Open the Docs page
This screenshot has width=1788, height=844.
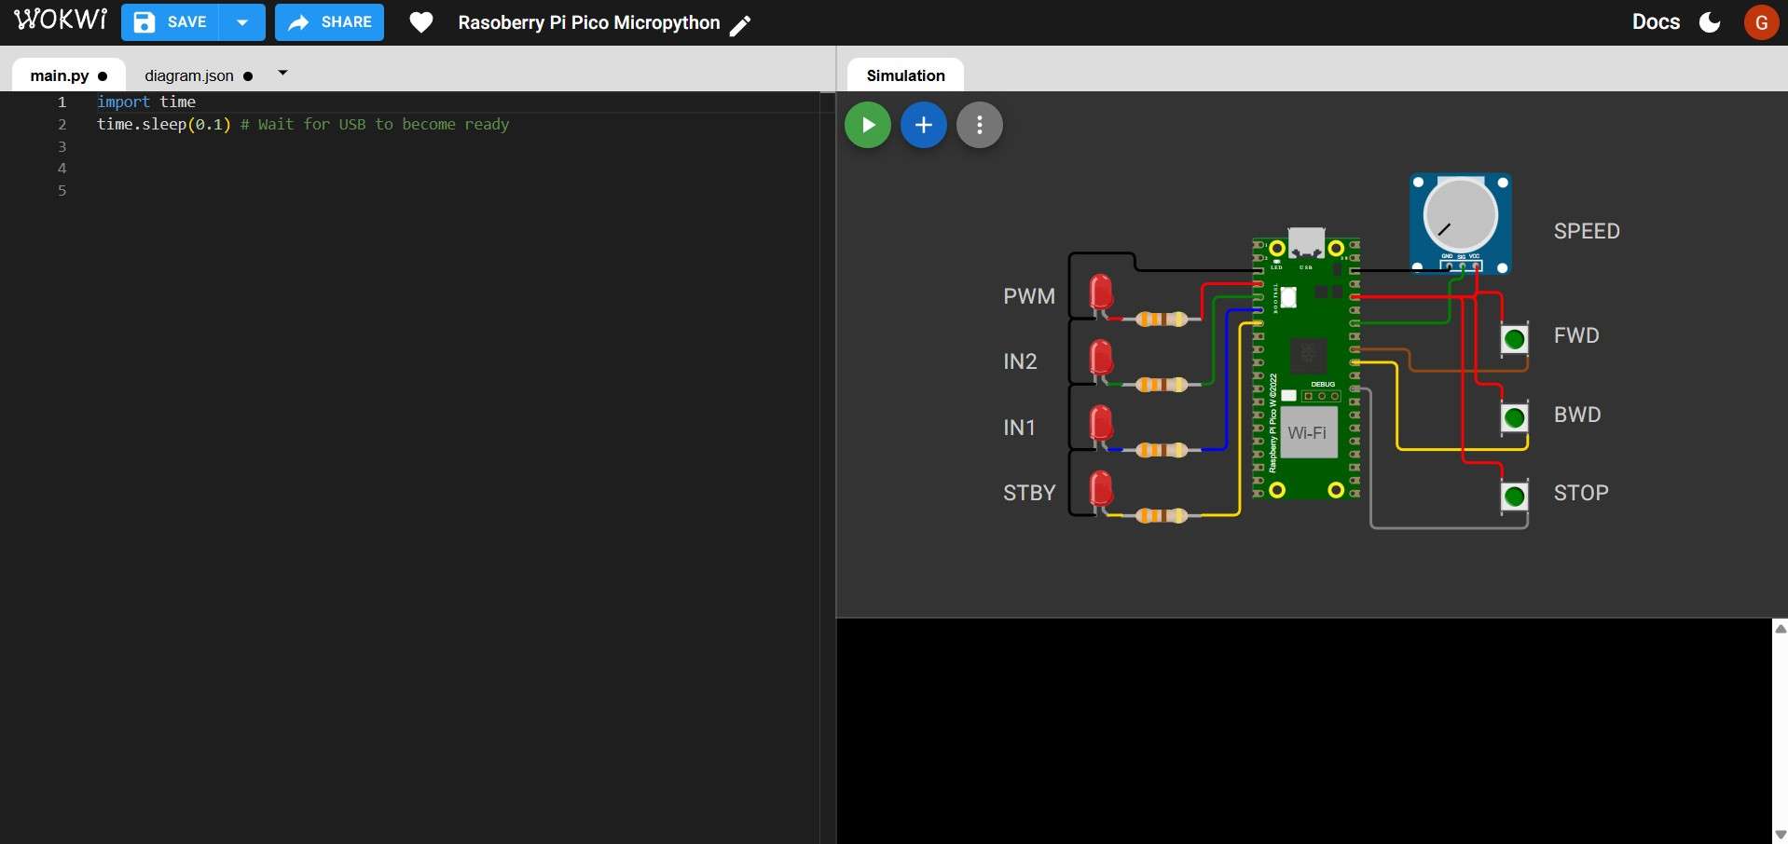[x=1656, y=21]
